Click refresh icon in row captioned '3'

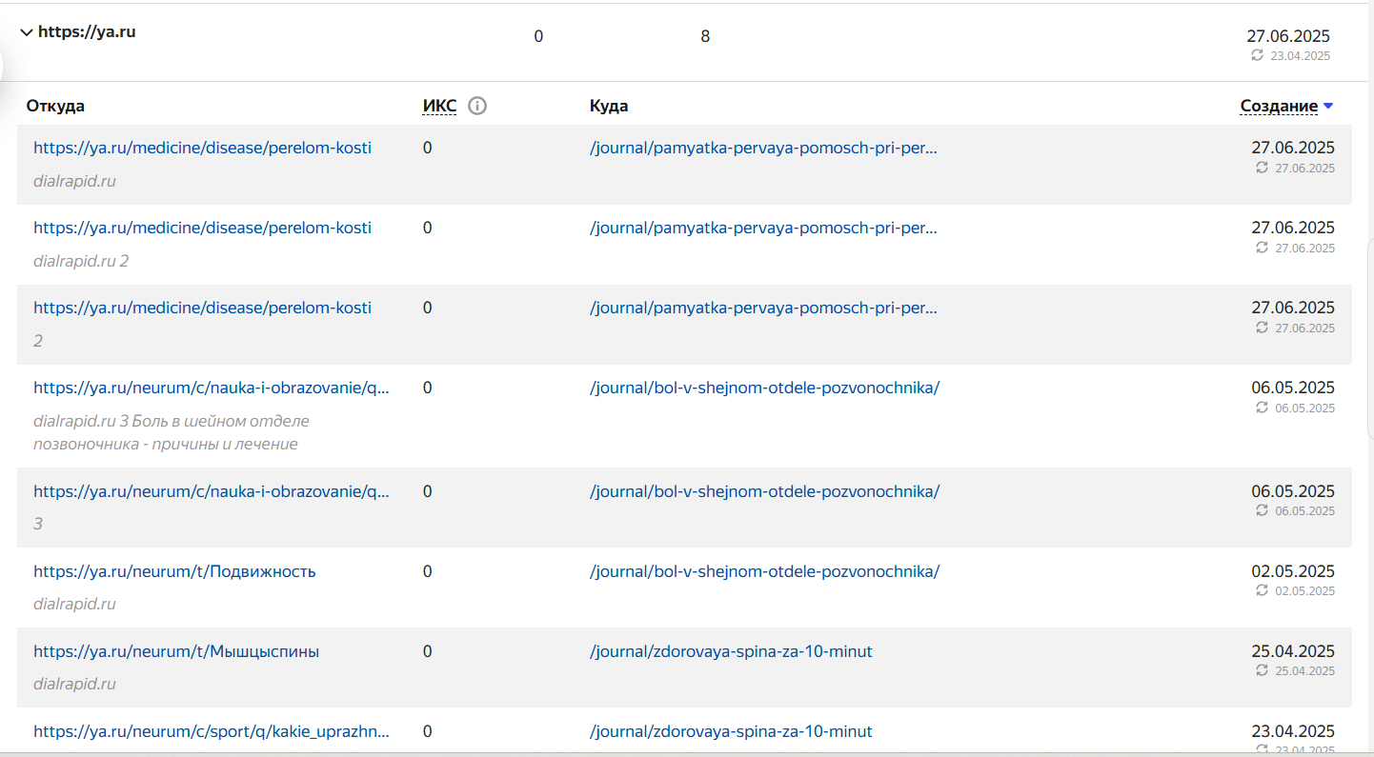pos(1262,510)
